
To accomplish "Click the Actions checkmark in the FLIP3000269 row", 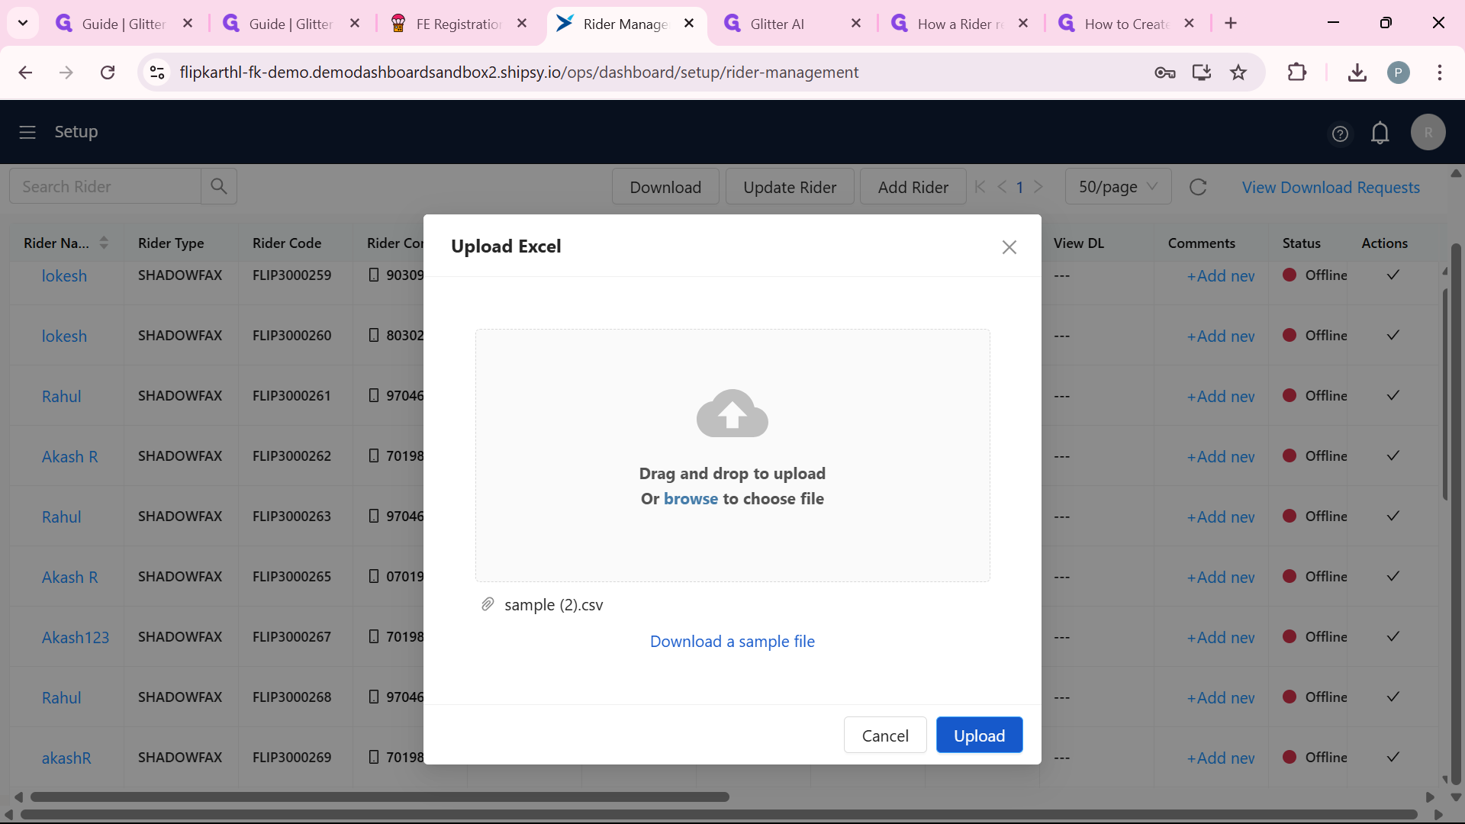I will 1393,757.
